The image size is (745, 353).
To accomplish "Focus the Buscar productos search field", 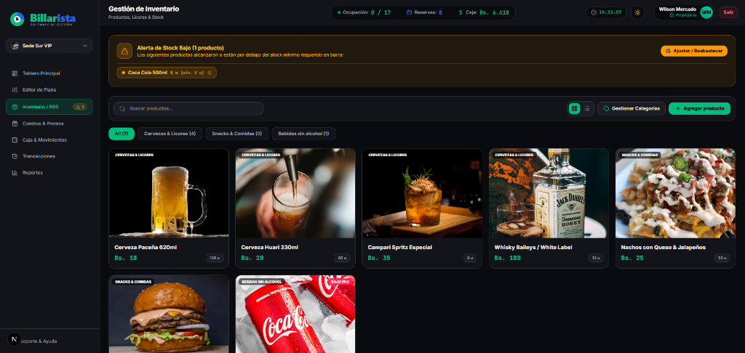I will point(188,109).
